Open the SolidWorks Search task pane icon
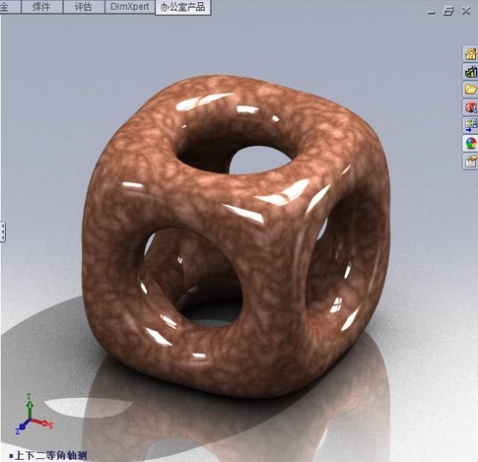 click(x=470, y=107)
